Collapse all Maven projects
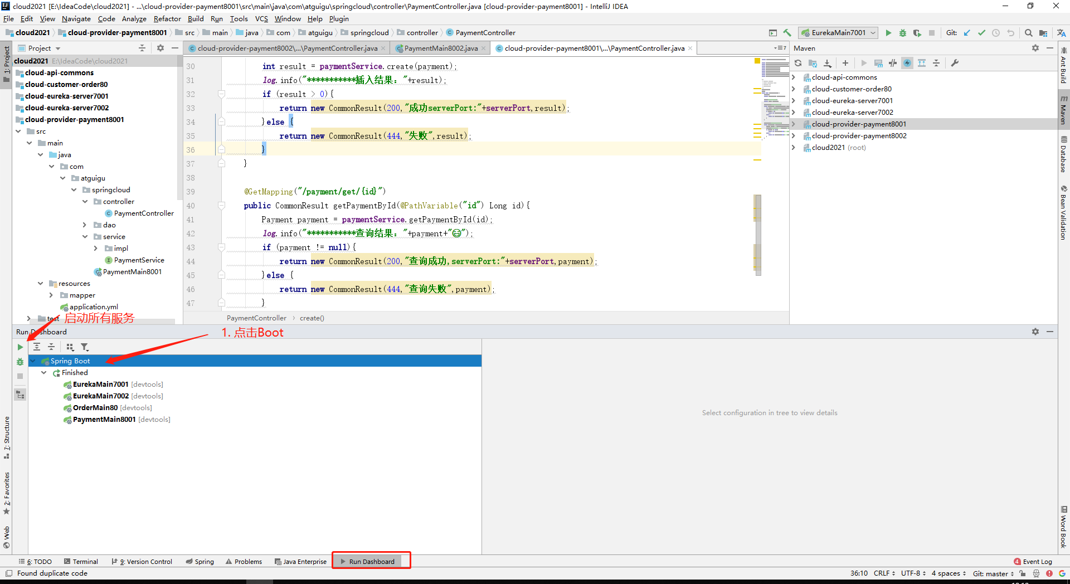Image resolution: width=1070 pixels, height=584 pixels. coord(936,63)
